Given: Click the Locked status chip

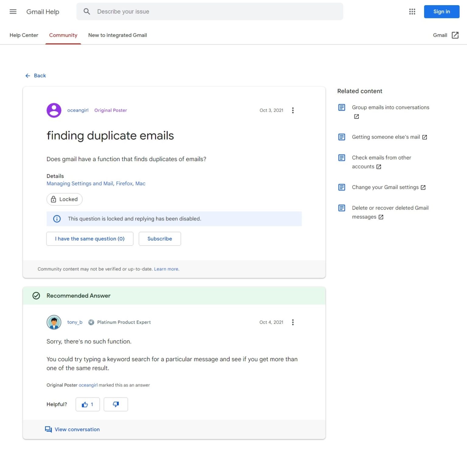Looking at the screenshot, I should 64,199.
